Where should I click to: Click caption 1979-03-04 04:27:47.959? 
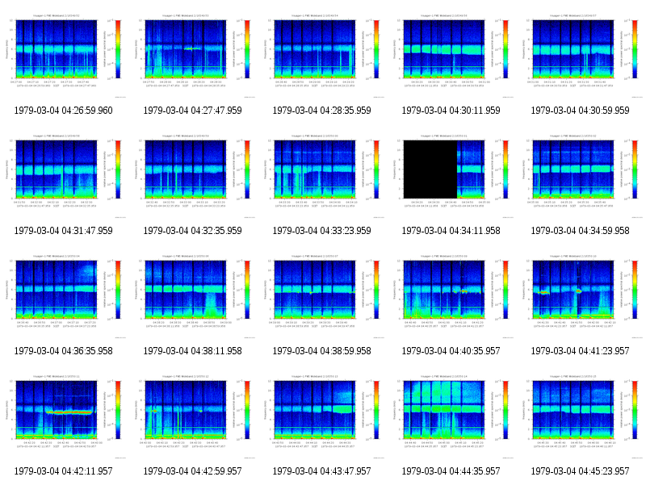192,111
